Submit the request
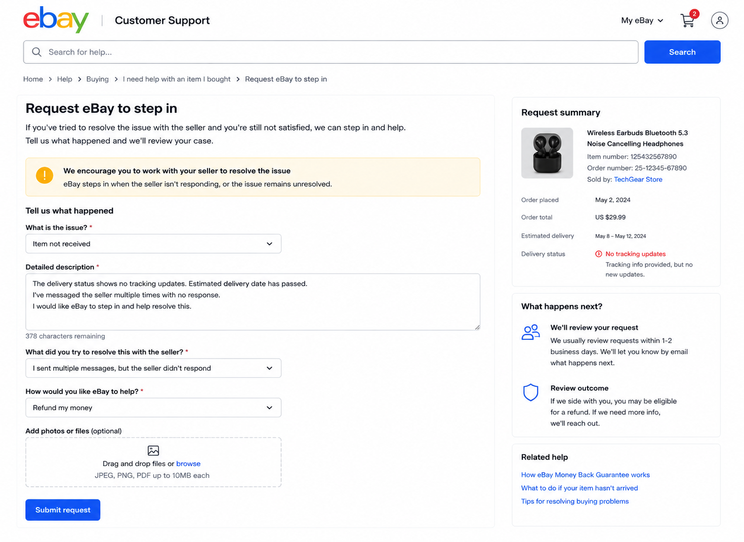The height and width of the screenshot is (542, 744). click(63, 510)
